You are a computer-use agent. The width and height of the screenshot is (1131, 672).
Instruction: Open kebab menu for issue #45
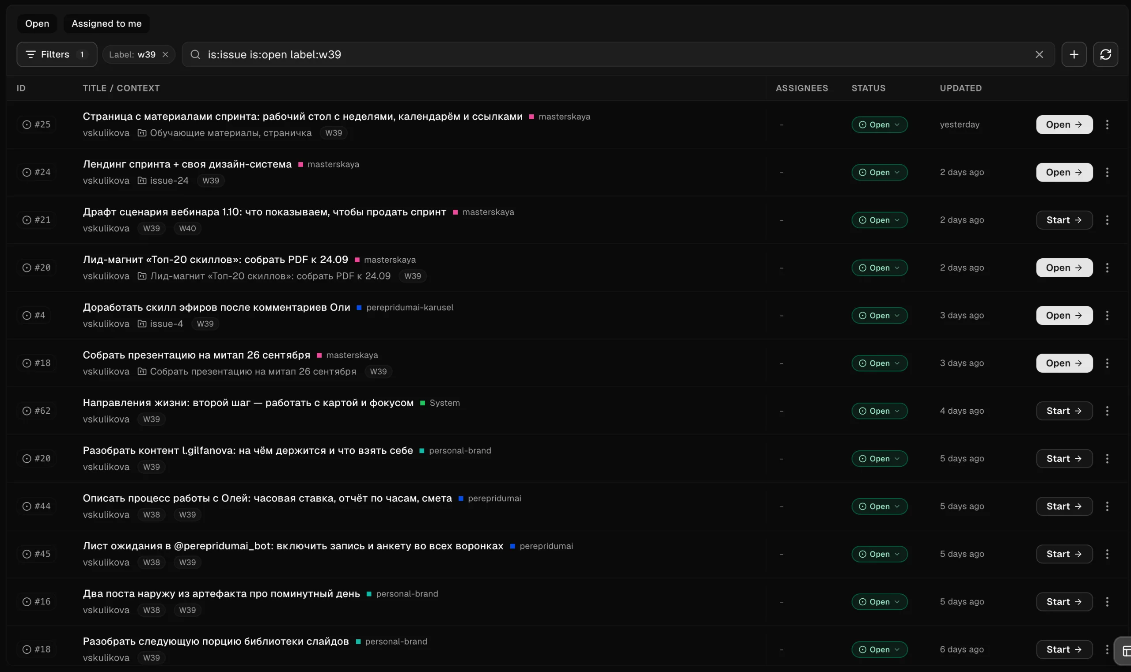[x=1107, y=554]
